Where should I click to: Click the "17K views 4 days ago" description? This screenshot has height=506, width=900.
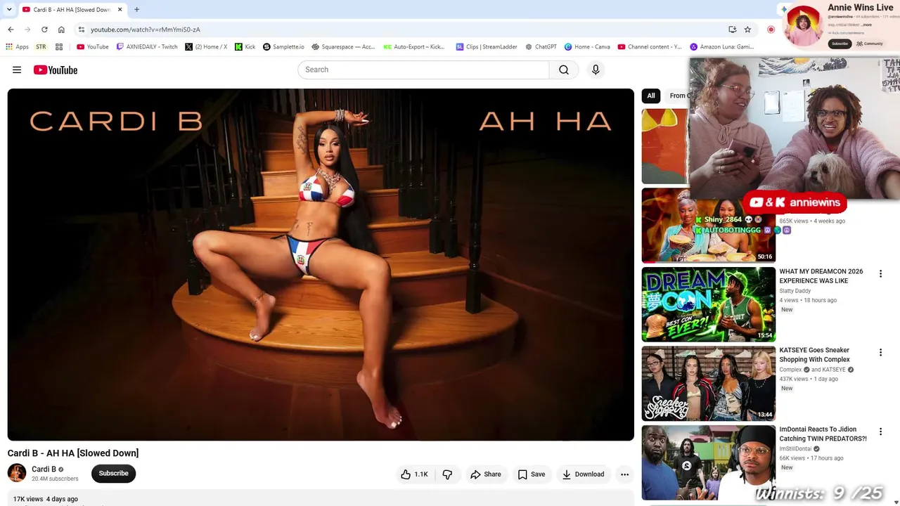pos(46,499)
